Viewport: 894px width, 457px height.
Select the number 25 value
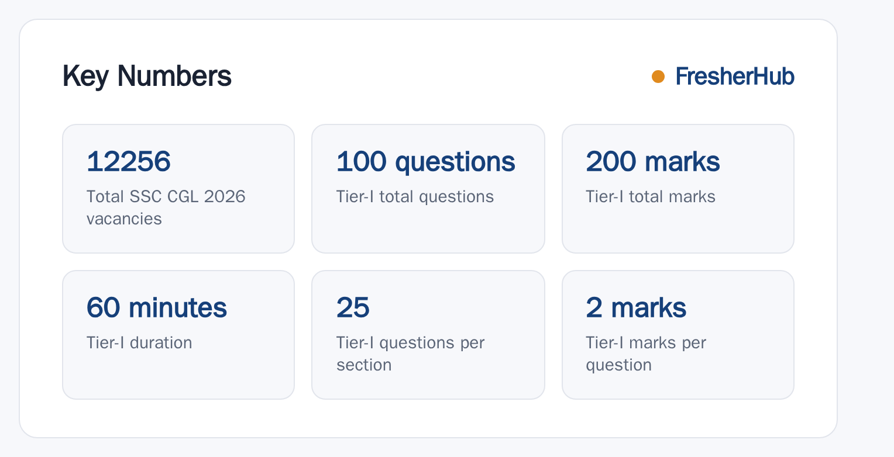pos(353,308)
